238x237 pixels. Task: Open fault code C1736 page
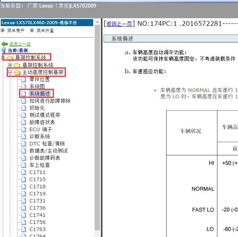tap(38, 208)
